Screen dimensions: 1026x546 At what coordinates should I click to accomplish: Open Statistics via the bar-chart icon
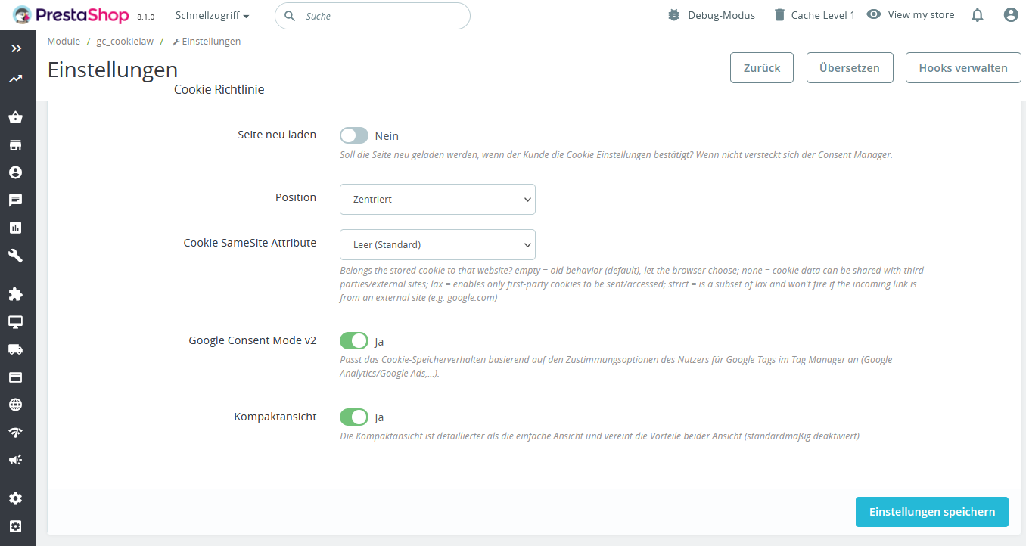pyautogui.click(x=16, y=228)
